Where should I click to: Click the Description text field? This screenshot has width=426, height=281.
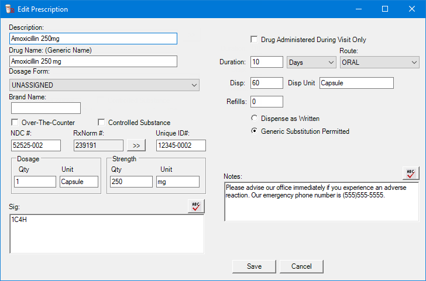click(93, 39)
